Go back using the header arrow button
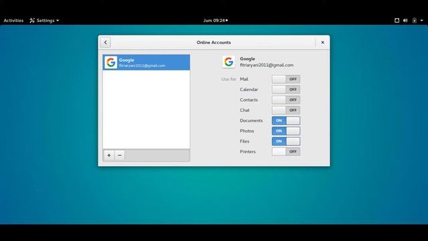This screenshot has height=241, width=428. click(106, 42)
